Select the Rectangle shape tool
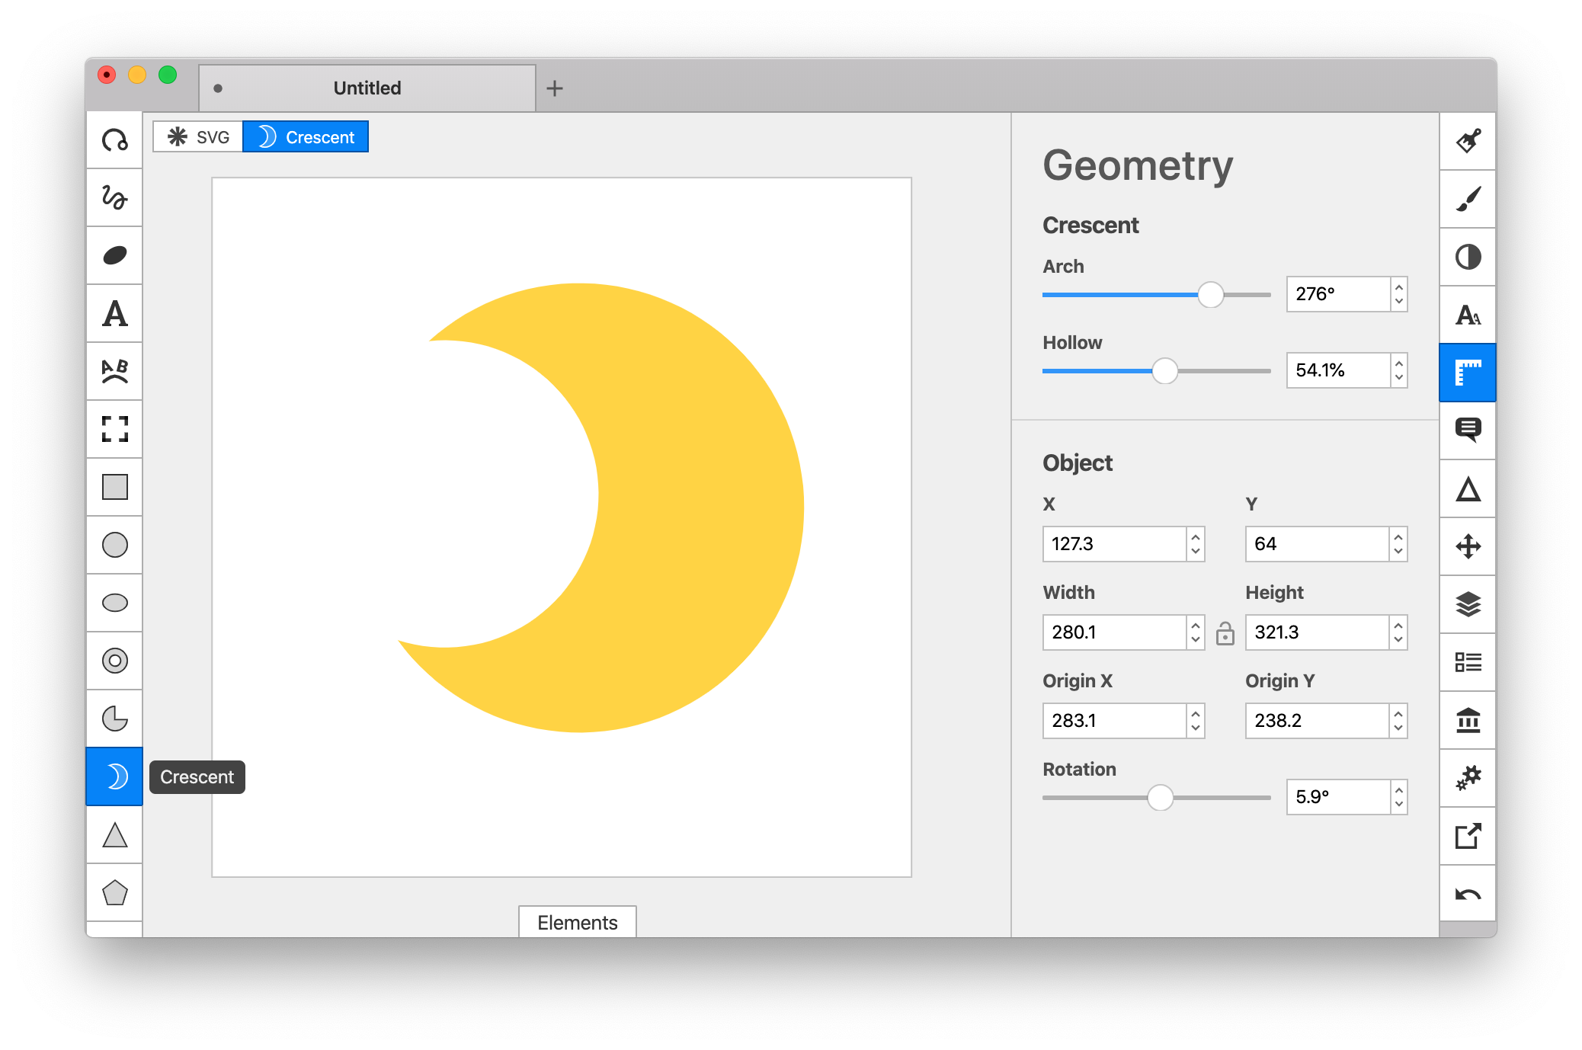This screenshot has width=1582, height=1050. tap(114, 487)
